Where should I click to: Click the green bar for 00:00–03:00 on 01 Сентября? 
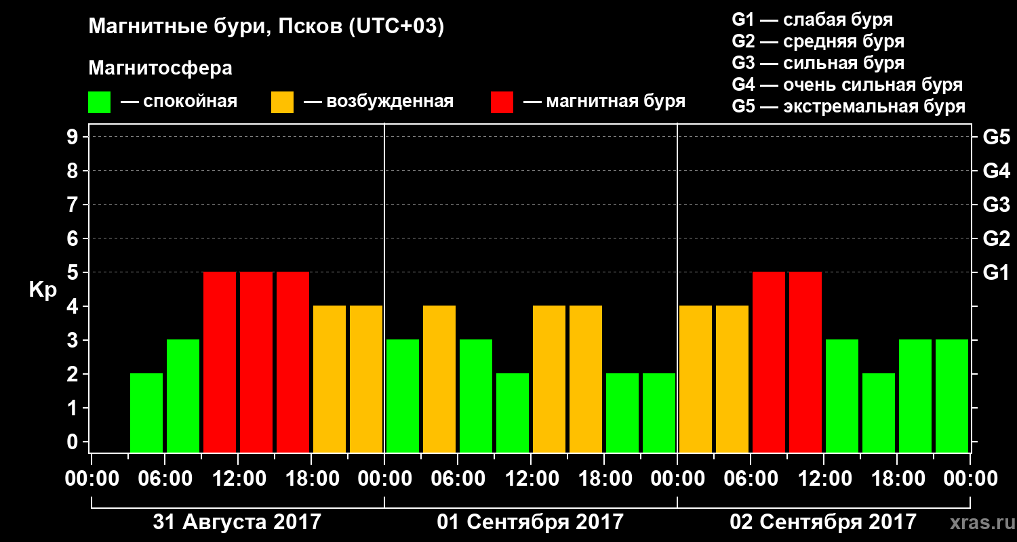[x=403, y=396]
